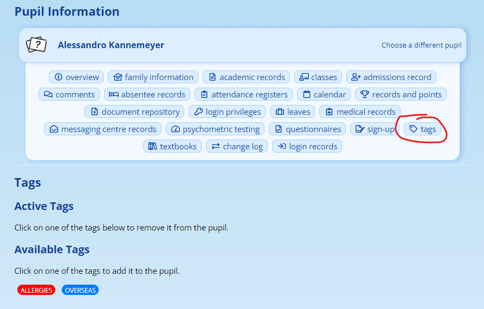Screen dimensions: 484x309
Task: Go to the attendance registers page
Action: pos(243,95)
